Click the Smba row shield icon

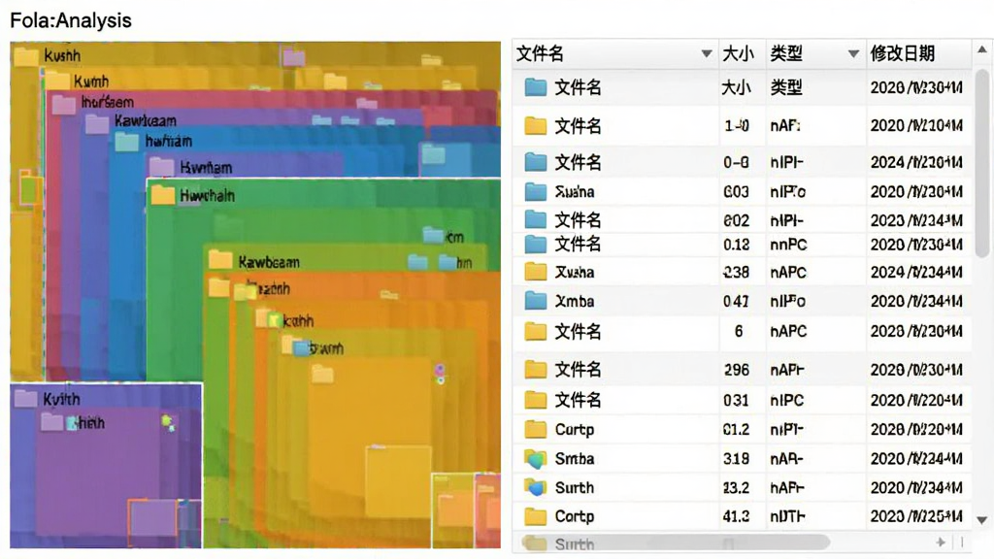[x=536, y=459]
